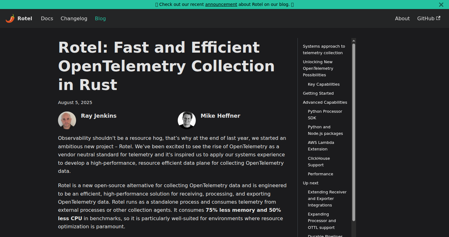The width and height of the screenshot is (449, 237).
Task: Jump to Expanding Processor and OTTL support
Action: [x=322, y=221]
